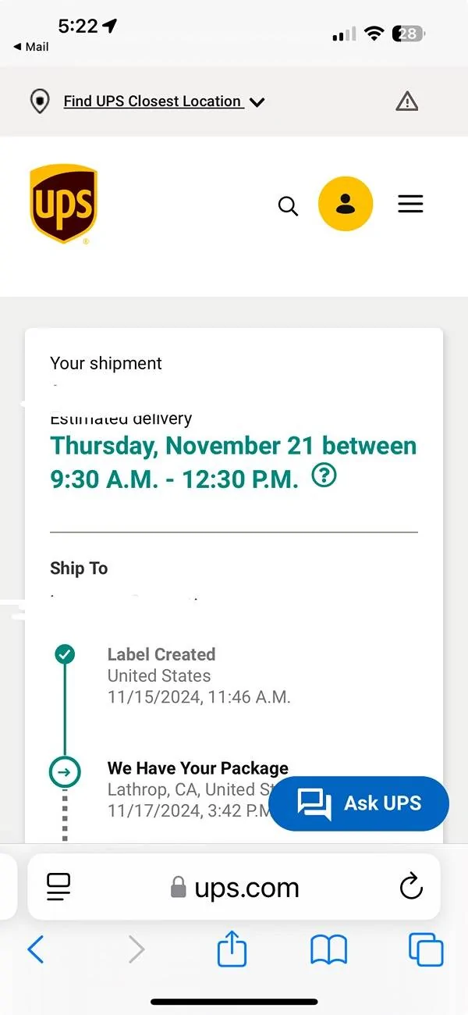
Task: Open the Safari page format menu icon
Action: pos(58,887)
